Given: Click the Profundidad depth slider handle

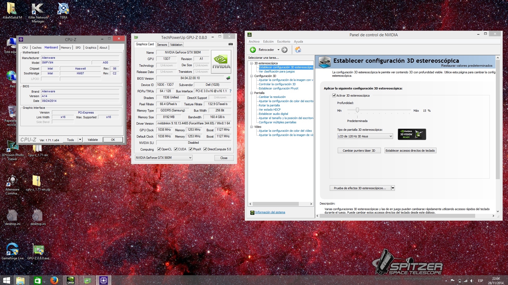Looking at the screenshot, I should [357, 110].
